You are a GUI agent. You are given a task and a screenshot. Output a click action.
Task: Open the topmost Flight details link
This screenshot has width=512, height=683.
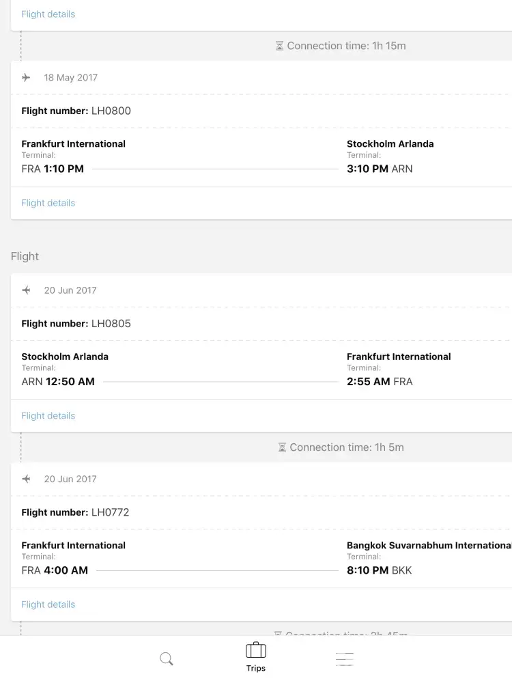[x=48, y=14]
